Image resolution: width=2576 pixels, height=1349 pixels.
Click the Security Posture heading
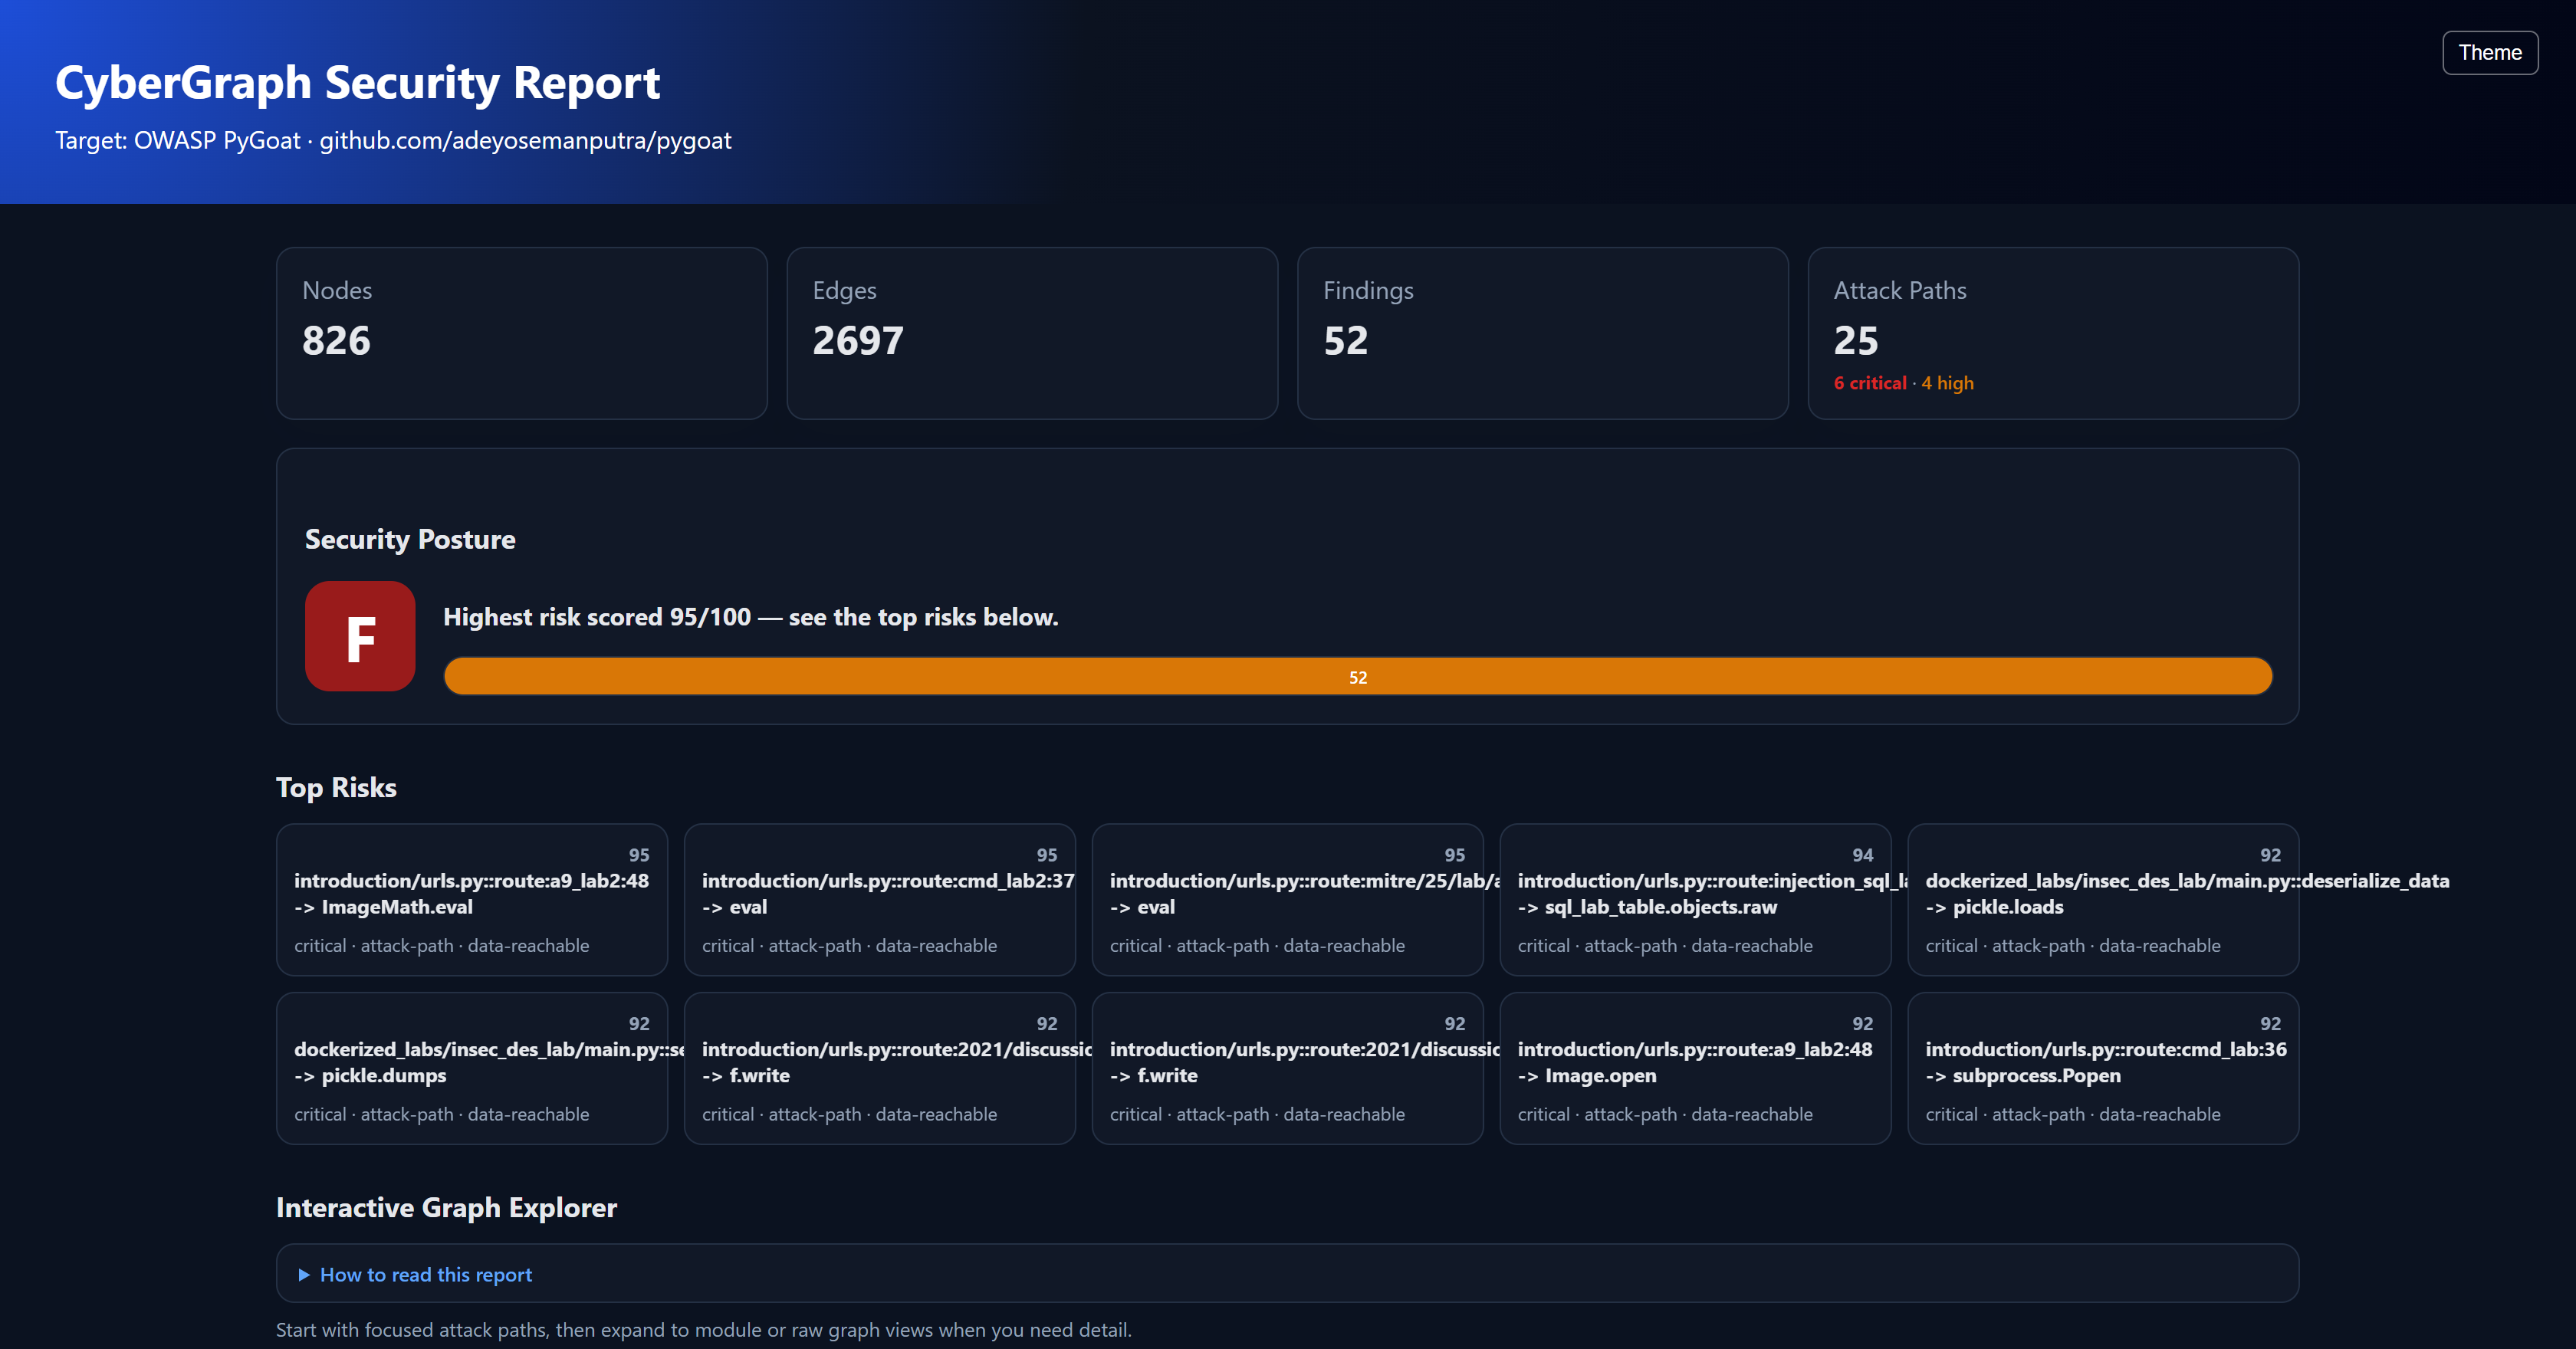[x=410, y=539]
